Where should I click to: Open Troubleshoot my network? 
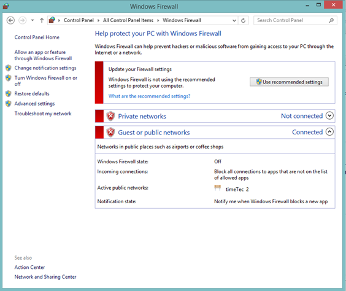tap(43, 114)
